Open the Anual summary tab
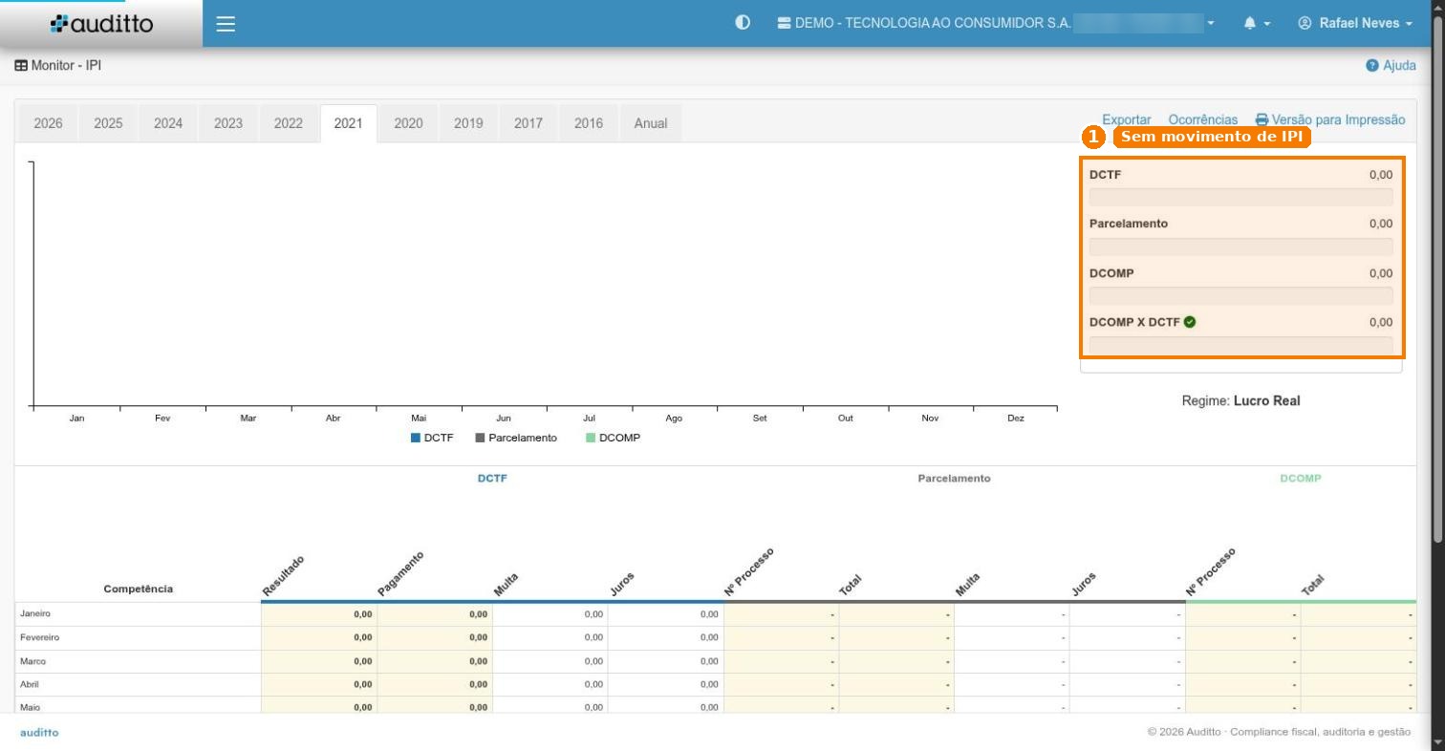Screen dimensions: 1445x751 (x=651, y=123)
